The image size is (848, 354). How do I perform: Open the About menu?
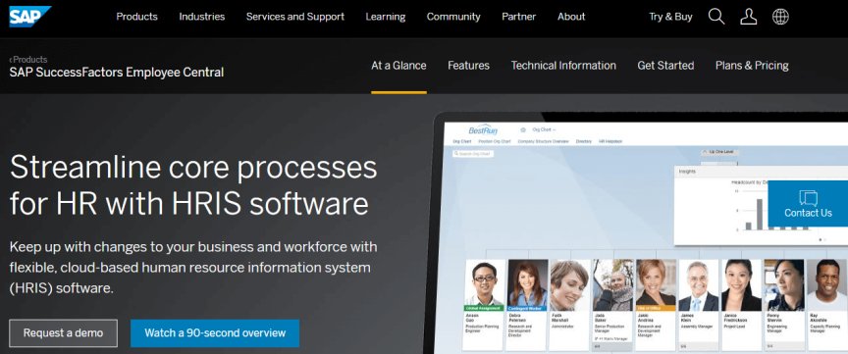tap(571, 17)
